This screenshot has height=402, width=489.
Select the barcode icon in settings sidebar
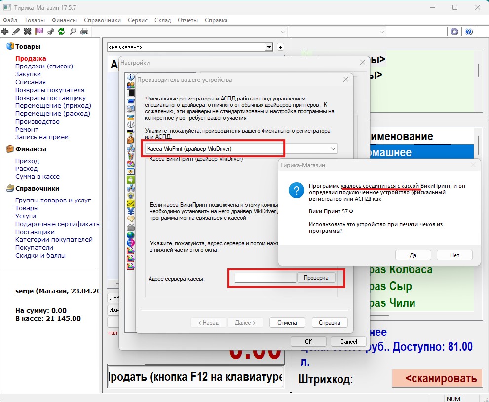(131, 93)
